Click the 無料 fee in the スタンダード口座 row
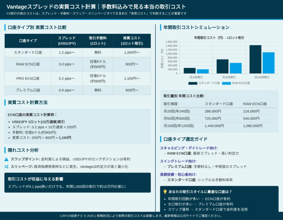Image resolution: width=283 pixels, height=220 pixels. [x=98, y=52]
